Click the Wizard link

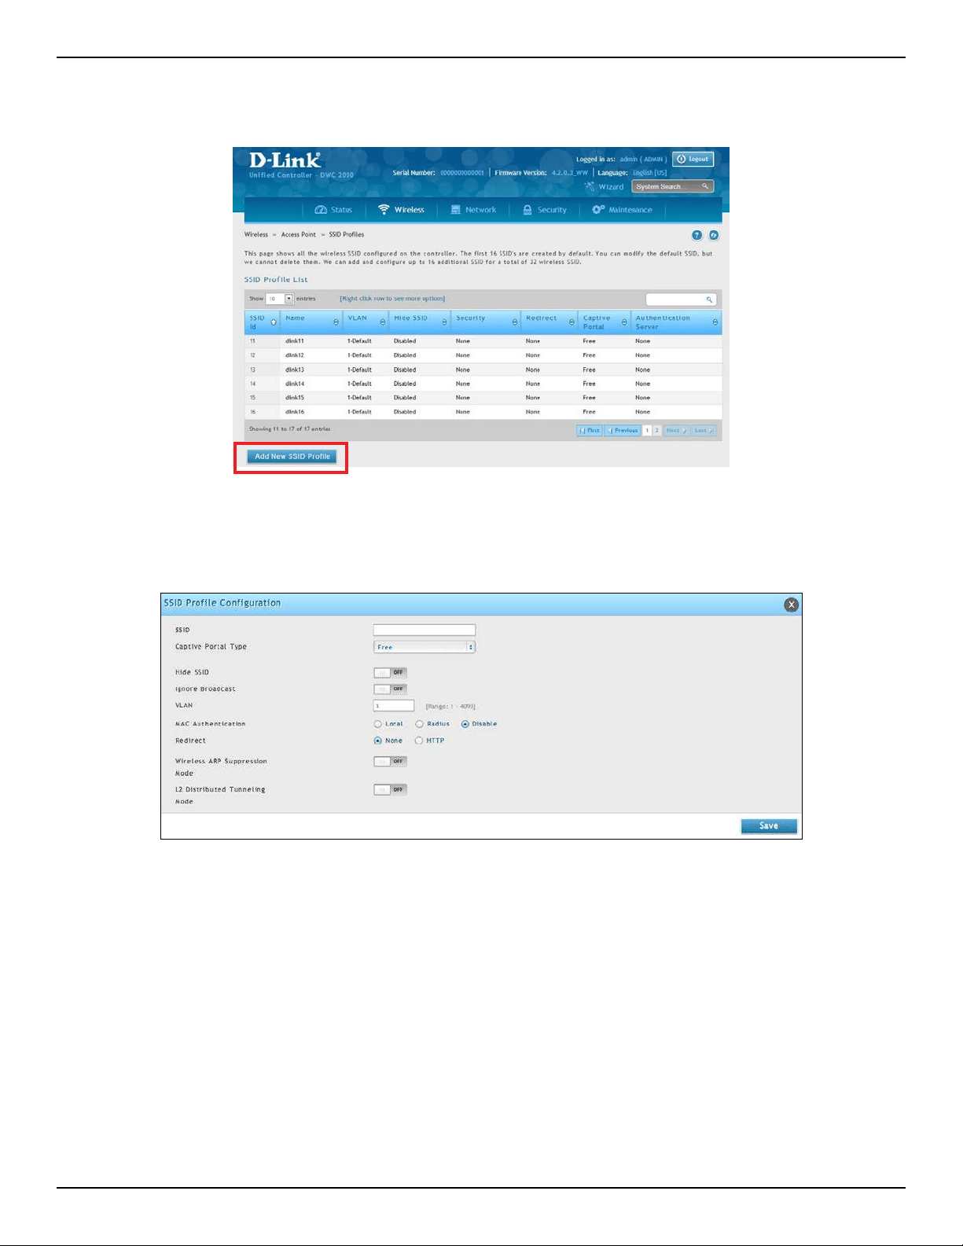click(611, 187)
